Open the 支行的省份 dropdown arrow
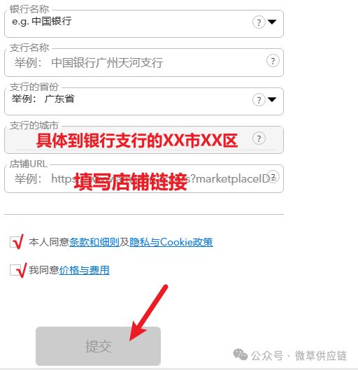Image resolution: width=358 pixels, height=370 pixels. tap(272, 99)
